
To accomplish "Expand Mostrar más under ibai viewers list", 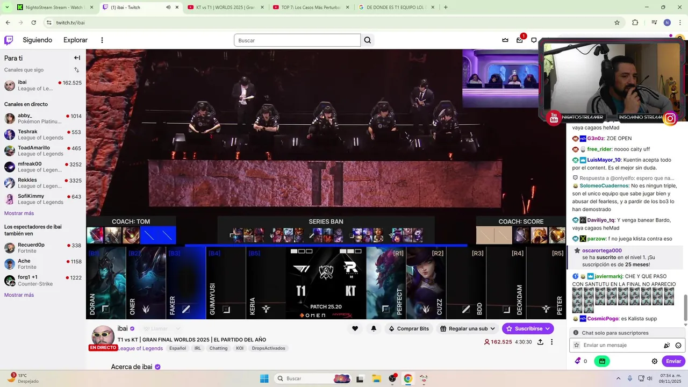I will coord(19,295).
